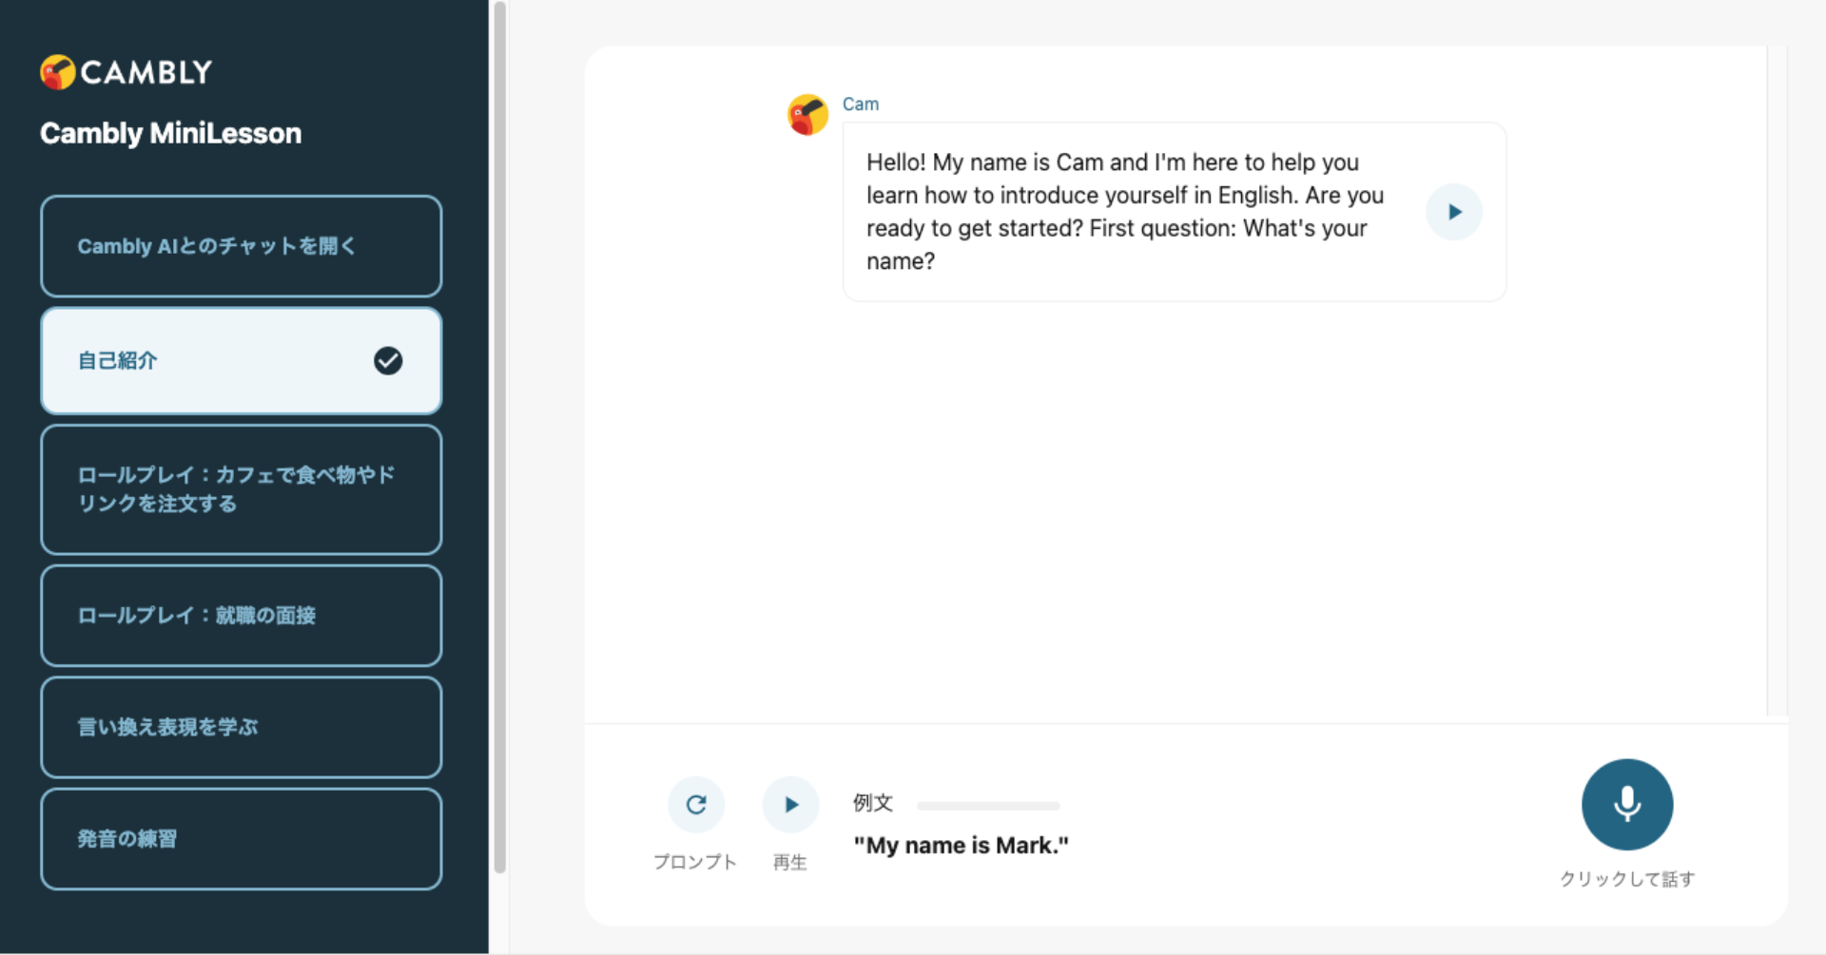This screenshot has width=1826, height=955.
Task: Click the example sentence "My name is Mark."
Action: click(x=961, y=844)
